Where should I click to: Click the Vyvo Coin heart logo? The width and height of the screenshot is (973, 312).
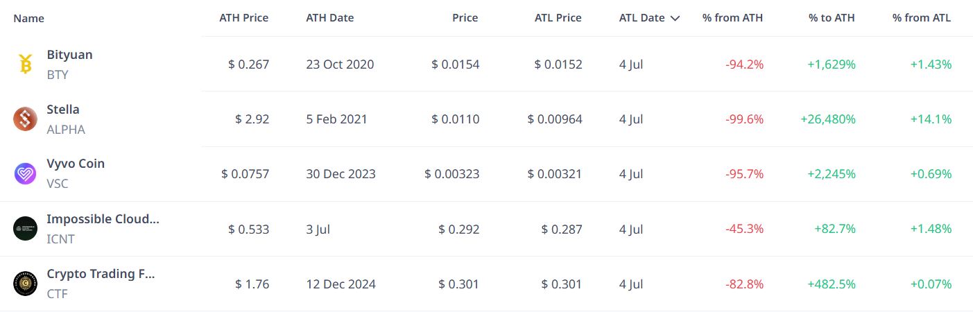point(25,173)
